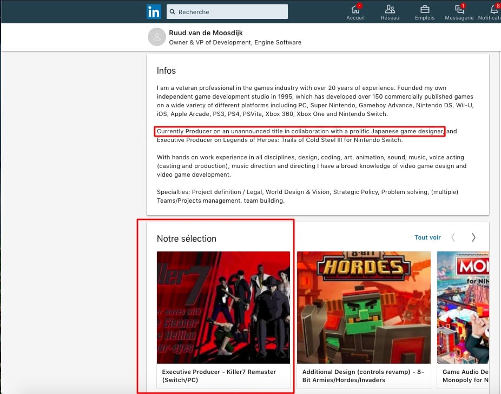Screen dimensions: 501x394
Task: Click the Notre sélection heading
Action: tap(187, 238)
